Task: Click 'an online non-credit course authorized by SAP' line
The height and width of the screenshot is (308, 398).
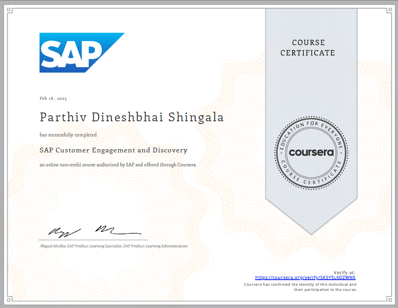Action: point(117,165)
